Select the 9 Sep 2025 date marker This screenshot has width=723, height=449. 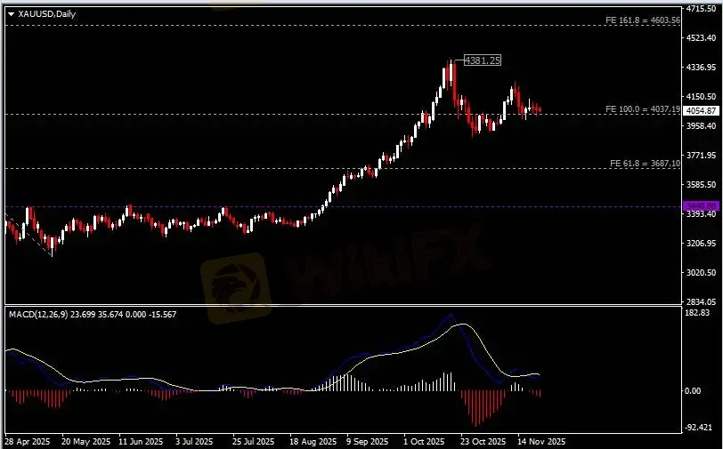pyautogui.click(x=365, y=441)
